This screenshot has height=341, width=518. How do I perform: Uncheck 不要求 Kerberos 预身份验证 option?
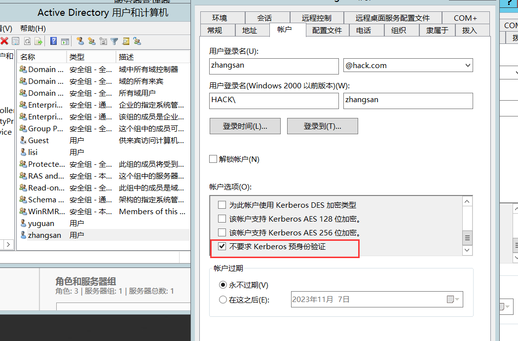[222, 247]
